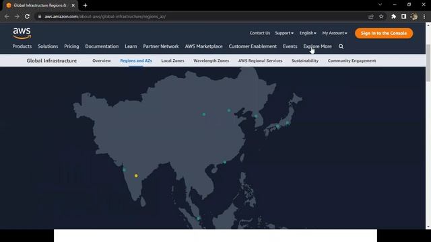431x242 pixels.
Task: Open the browser side panel icon
Action: [x=403, y=16]
